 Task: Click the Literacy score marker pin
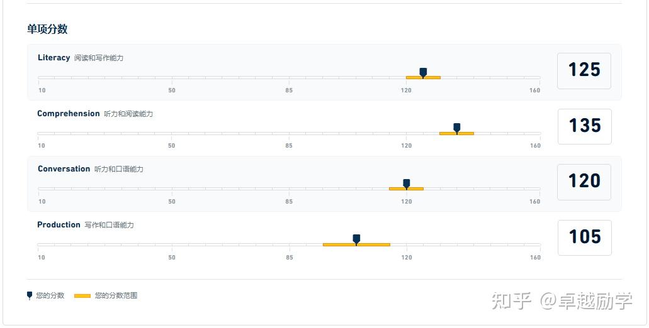point(423,73)
